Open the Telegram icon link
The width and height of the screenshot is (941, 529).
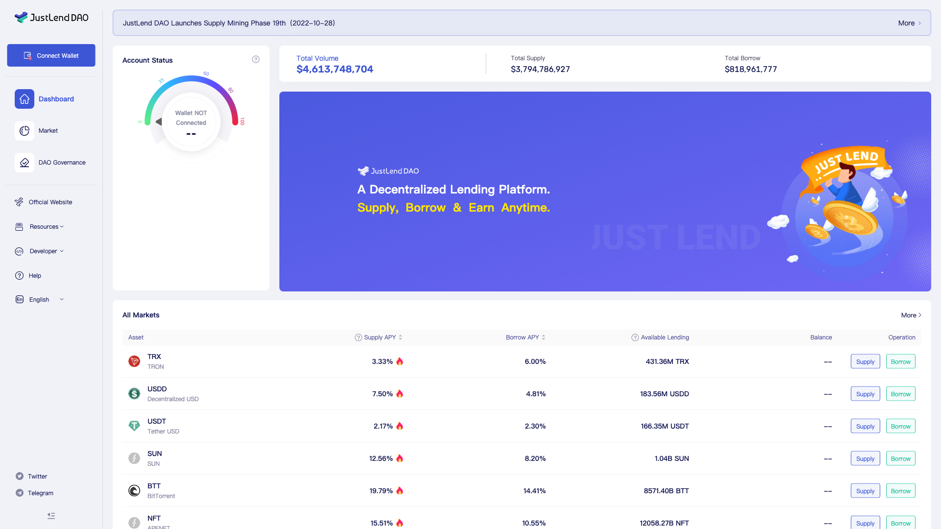click(20, 493)
